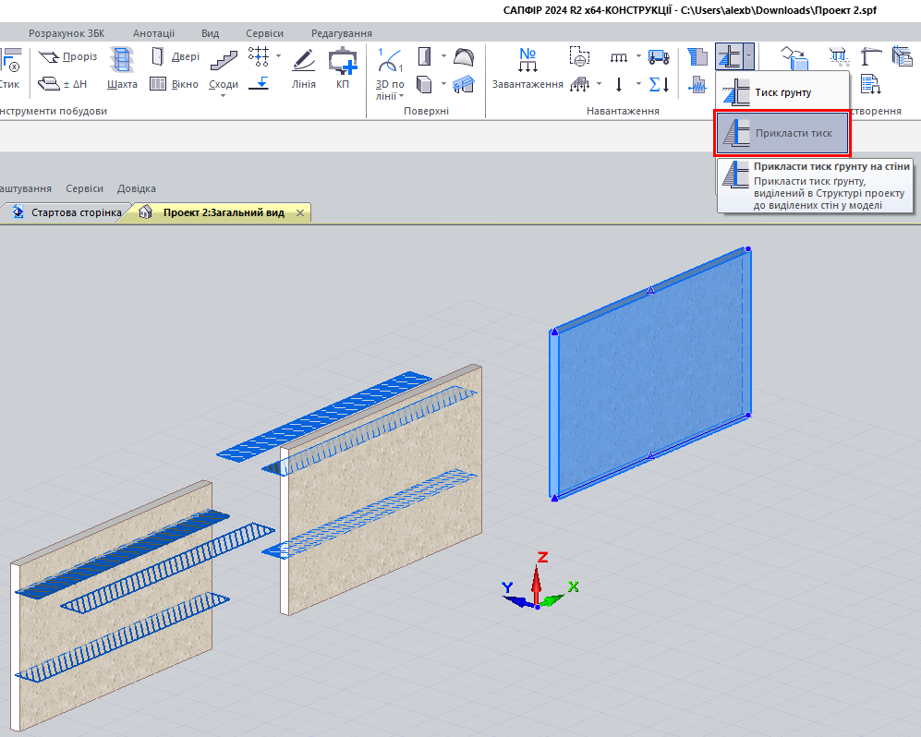Open the Розрахунок ЗБК ribbon tab
Image resolution: width=921 pixels, height=737 pixels.
point(67,33)
